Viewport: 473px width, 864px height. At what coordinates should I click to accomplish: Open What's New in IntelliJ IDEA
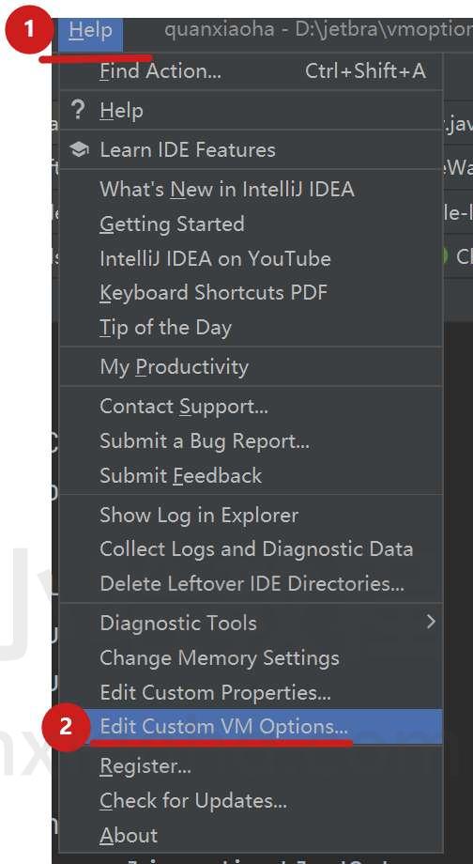click(251, 189)
